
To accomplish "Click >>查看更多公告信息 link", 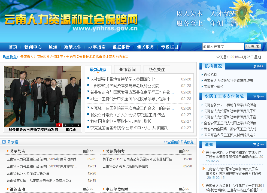I will pyautogui.click(x=179, y=142).
